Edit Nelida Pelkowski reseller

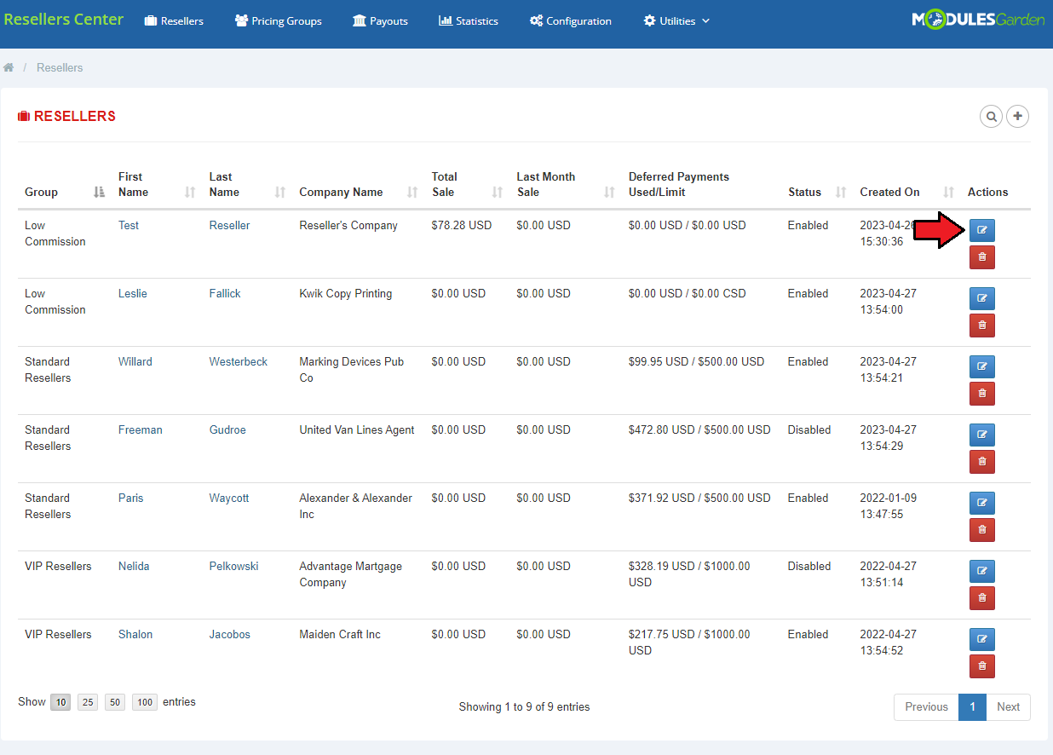point(982,571)
